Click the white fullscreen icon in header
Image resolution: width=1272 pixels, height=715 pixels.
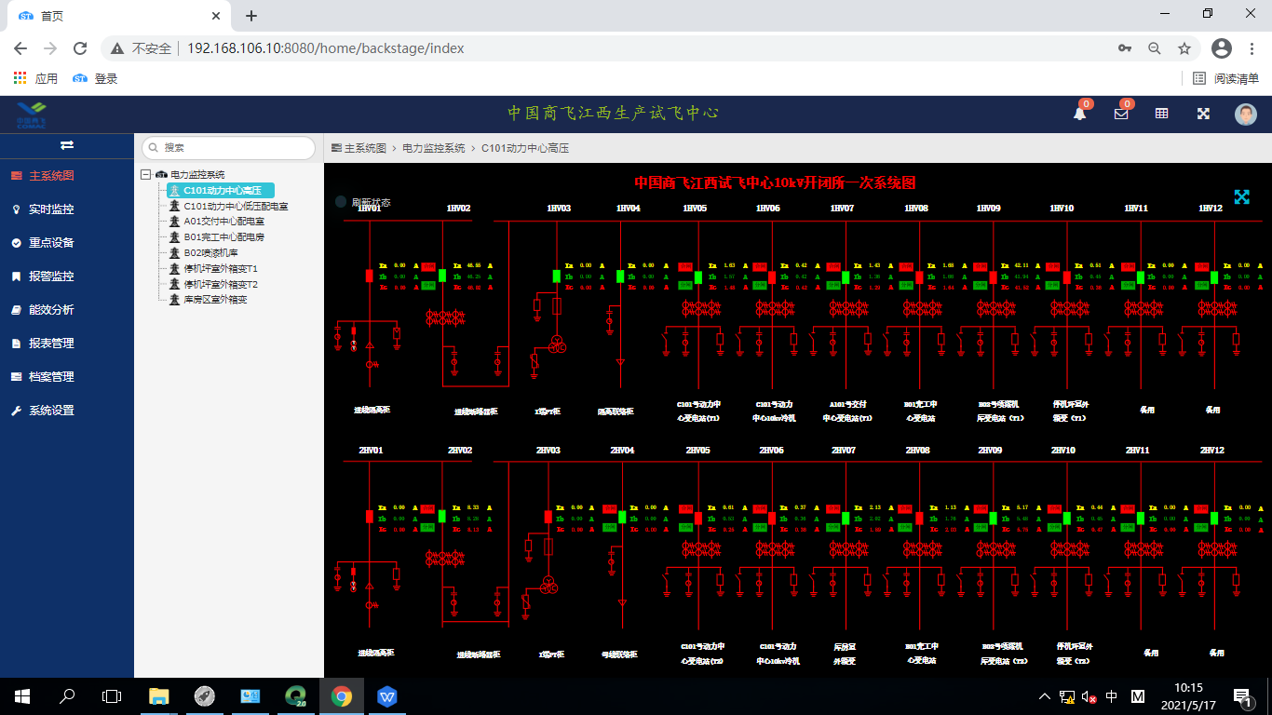[x=1203, y=114]
